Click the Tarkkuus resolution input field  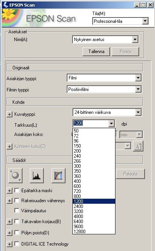tap(91, 124)
